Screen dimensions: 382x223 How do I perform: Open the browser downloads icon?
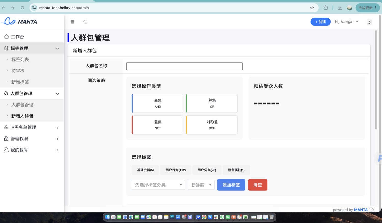[x=340, y=8]
